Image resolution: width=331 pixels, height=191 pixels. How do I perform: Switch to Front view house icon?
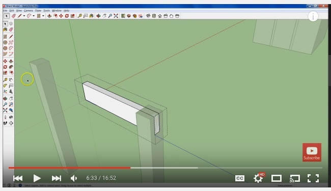[160, 16]
